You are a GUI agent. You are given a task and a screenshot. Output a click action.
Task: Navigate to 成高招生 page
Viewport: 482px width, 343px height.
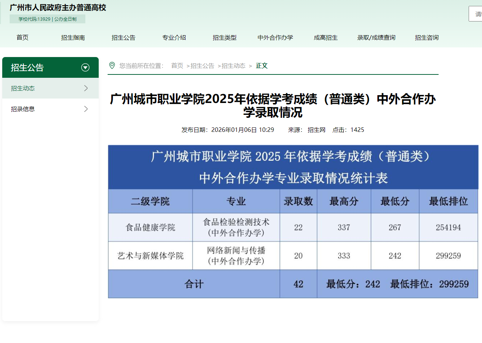click(x=325, y=37)
